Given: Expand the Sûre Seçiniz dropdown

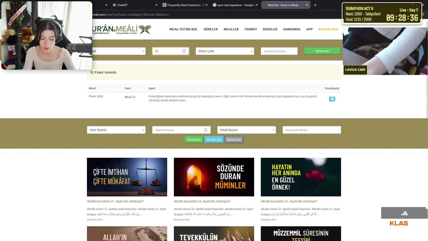Looking at the screenshot, I should 116,130.
